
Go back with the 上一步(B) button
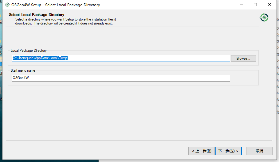[x=202, y=151]
